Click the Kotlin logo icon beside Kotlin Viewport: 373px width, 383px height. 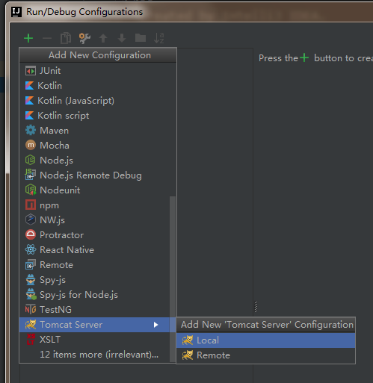pyautogui.click(x=29, y=86)
